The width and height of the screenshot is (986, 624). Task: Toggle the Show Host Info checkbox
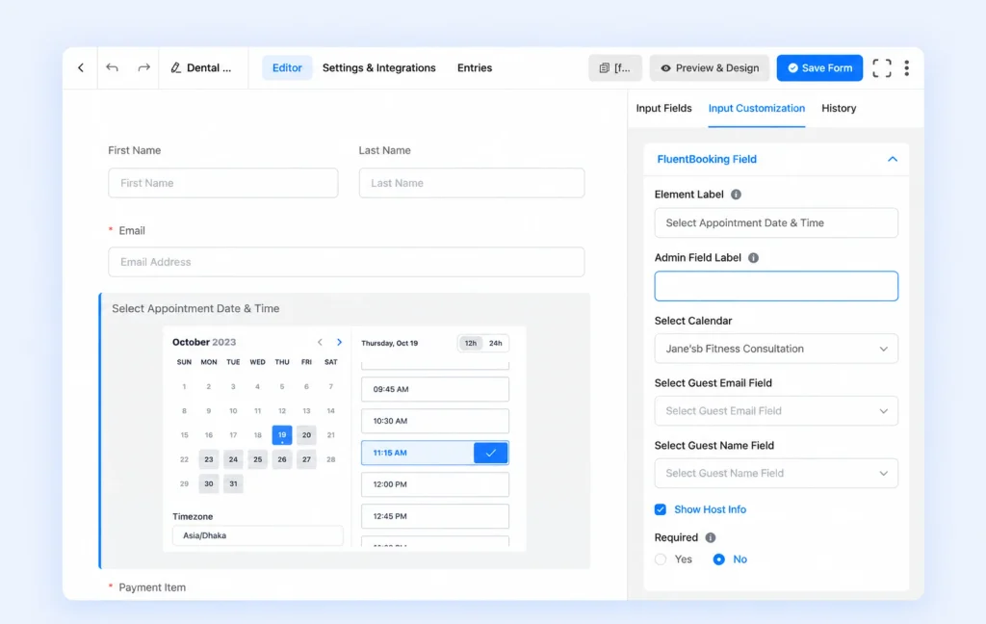pos(661,509)
